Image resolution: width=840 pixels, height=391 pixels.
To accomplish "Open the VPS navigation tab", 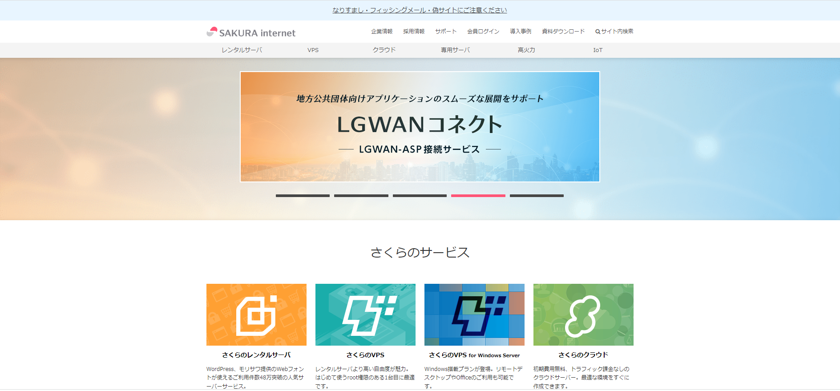I will (x=313, y=50).
